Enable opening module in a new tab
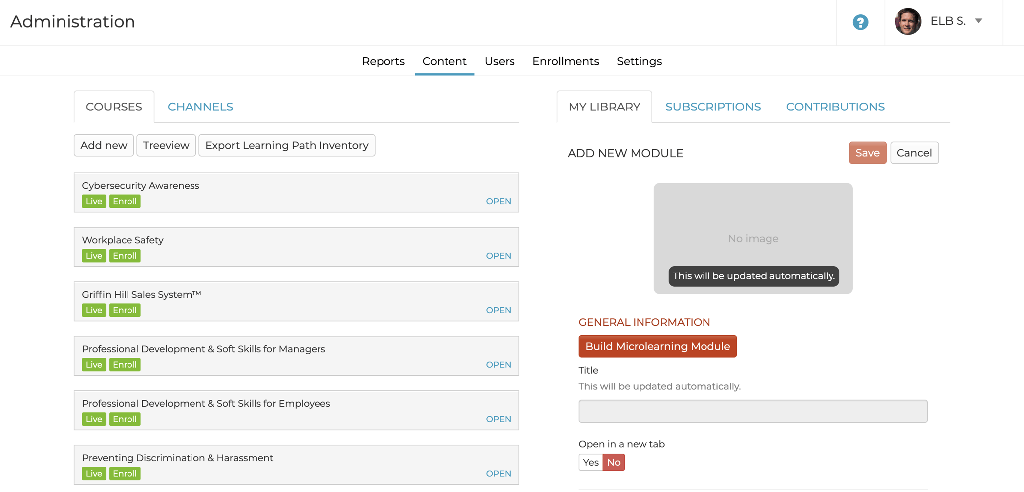The height and width of the screenshot is (492, 1024). (x=590, y=462)
